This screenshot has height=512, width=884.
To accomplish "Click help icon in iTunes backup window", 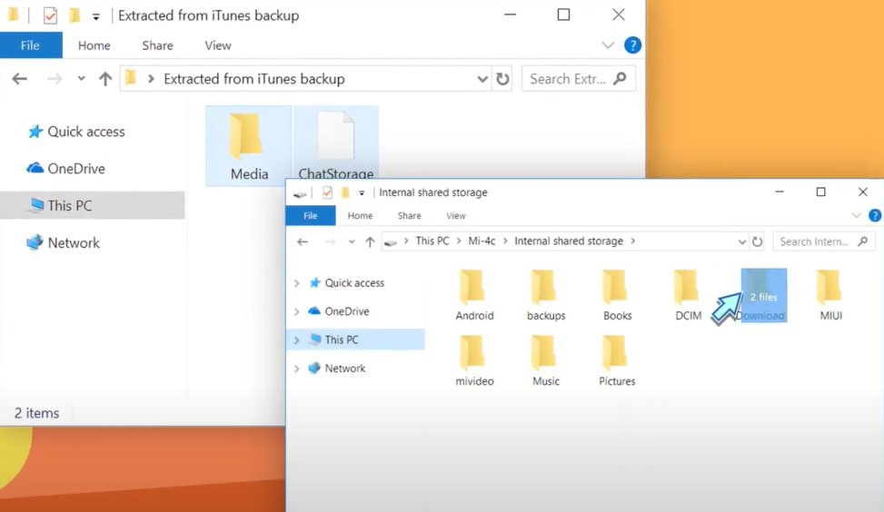I will coord(632,45).
